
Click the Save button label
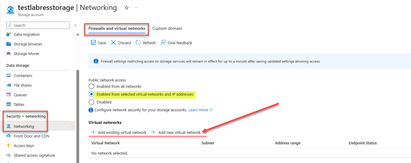[102, 43]
